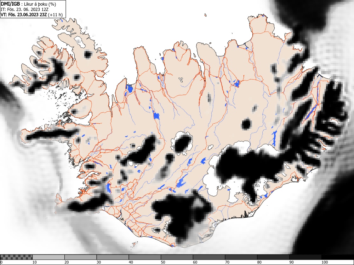This screenshot has height=265, width=354.
Task: Click the legend label '80'
Action: point(259,262)
